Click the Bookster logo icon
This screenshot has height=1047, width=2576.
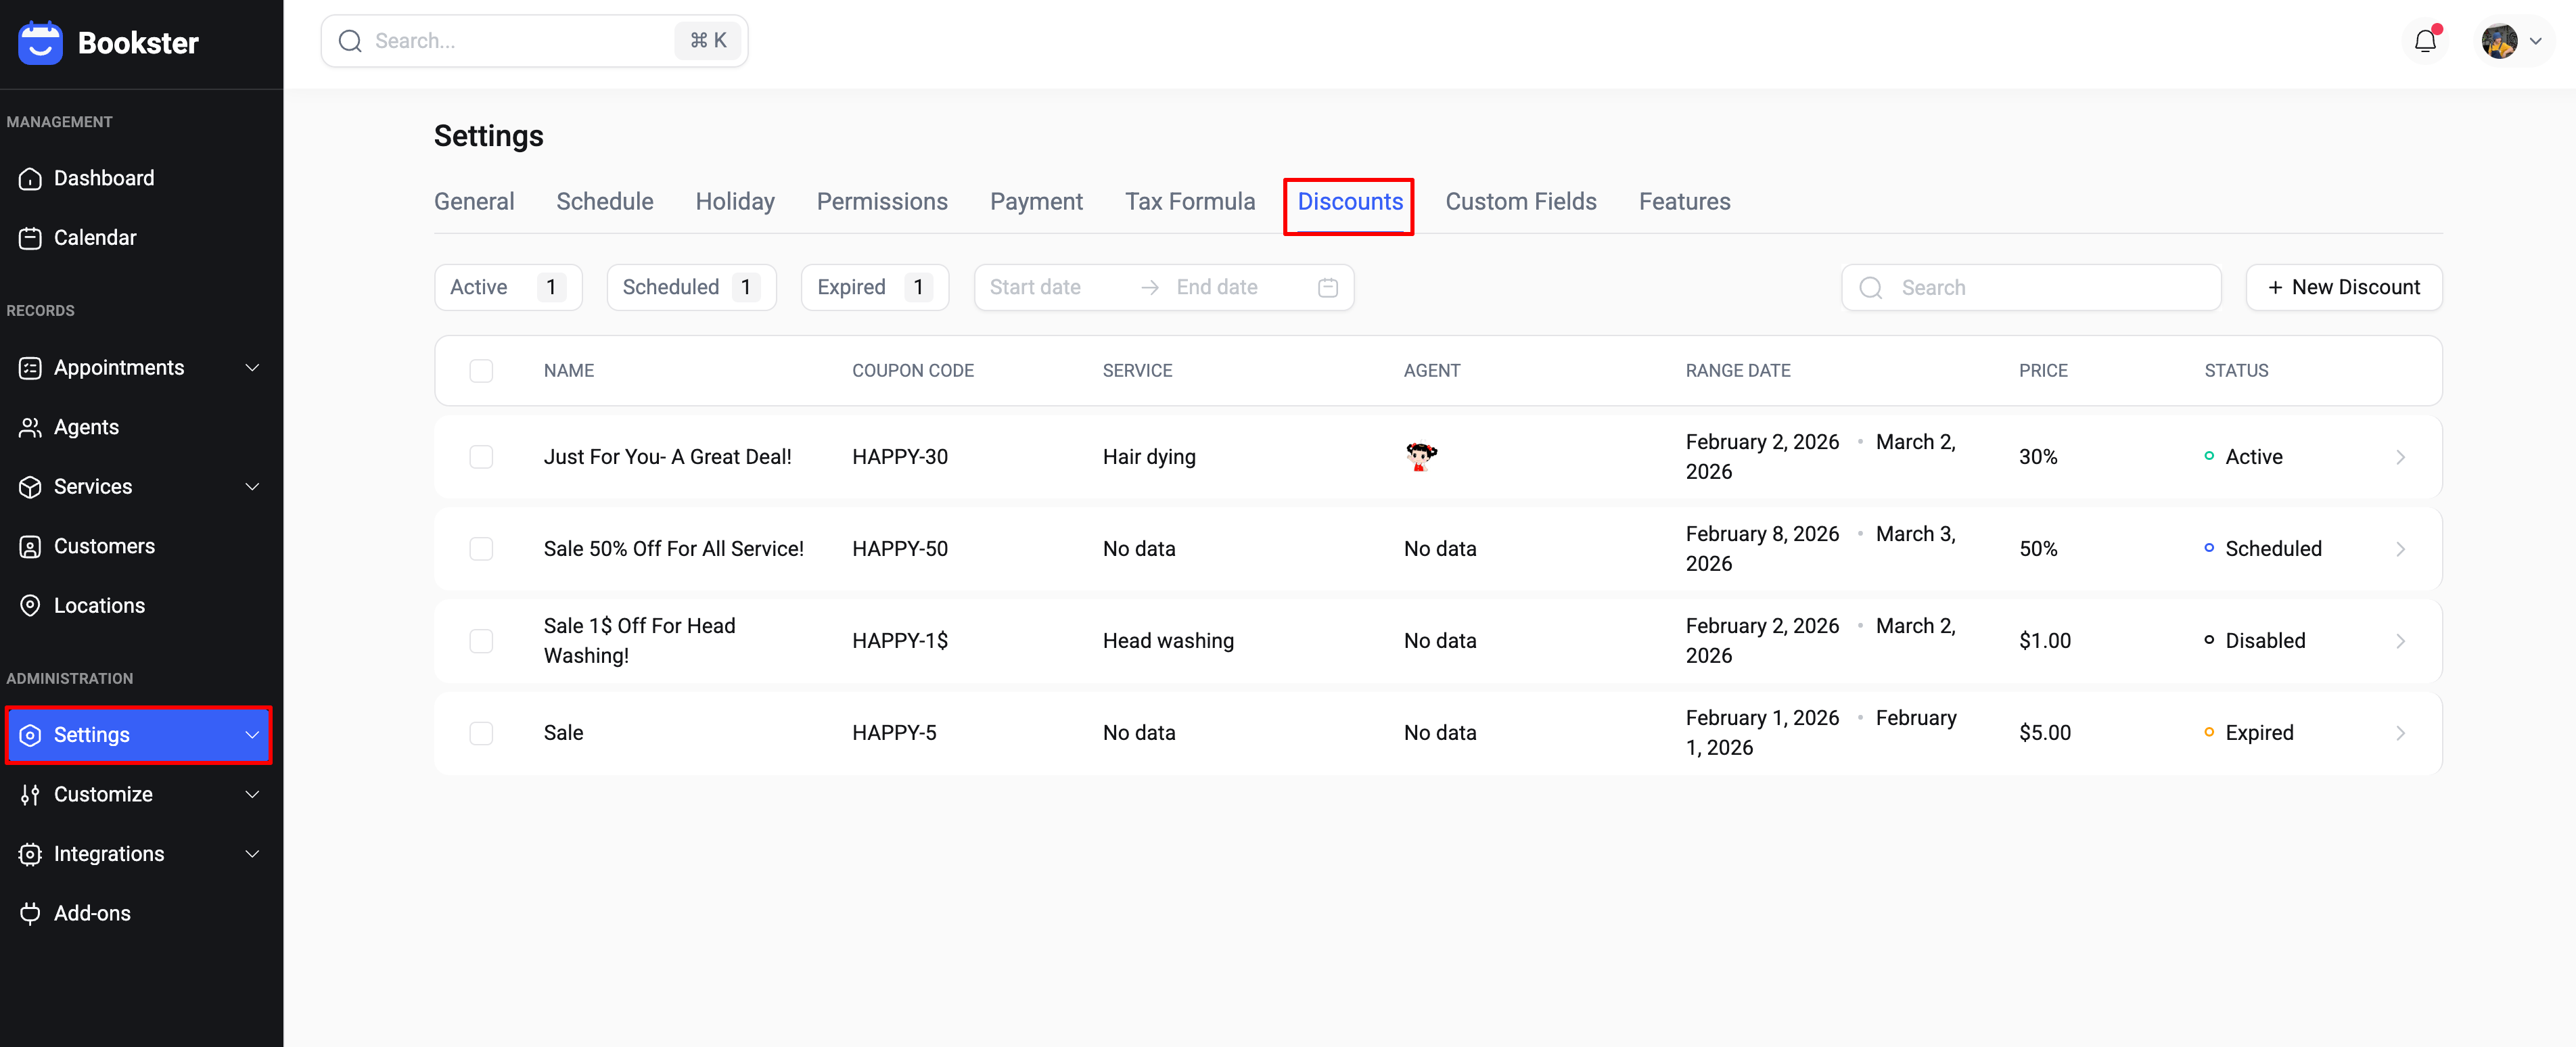point(40,42)
